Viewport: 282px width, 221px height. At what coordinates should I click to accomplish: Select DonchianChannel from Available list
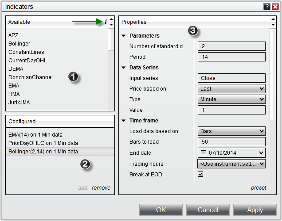click(30, 77)
